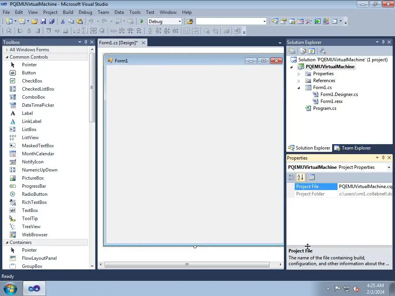Pin the Properties panel
This screenshot has width=395, height=296.
[x=383, y=158]
